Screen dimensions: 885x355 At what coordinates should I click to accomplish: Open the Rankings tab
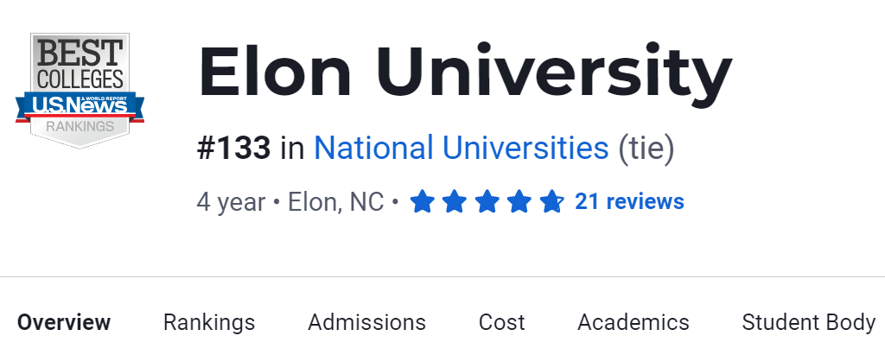209,323
